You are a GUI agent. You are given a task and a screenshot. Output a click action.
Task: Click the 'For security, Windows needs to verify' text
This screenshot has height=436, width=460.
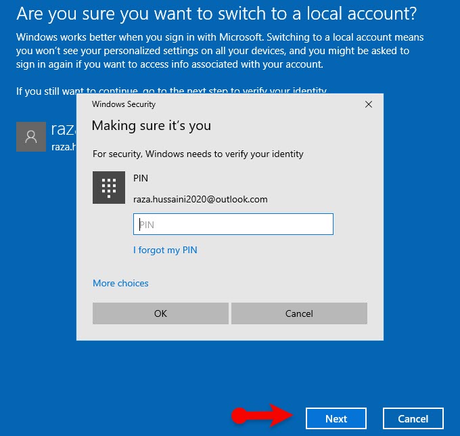tap(198, 154)
